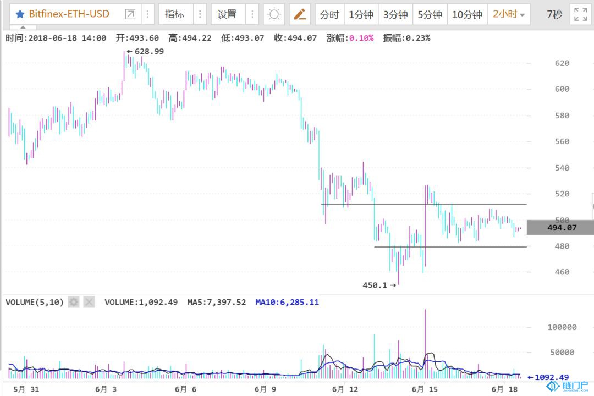Image resolution: width=594 pixels, height=396 pixels.
Task: Expand the 2小时 interval dropdown
Action: coord(509,15)
